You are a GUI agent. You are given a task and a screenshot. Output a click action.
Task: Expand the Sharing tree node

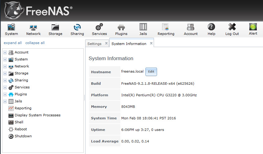(x=5, y=80)
